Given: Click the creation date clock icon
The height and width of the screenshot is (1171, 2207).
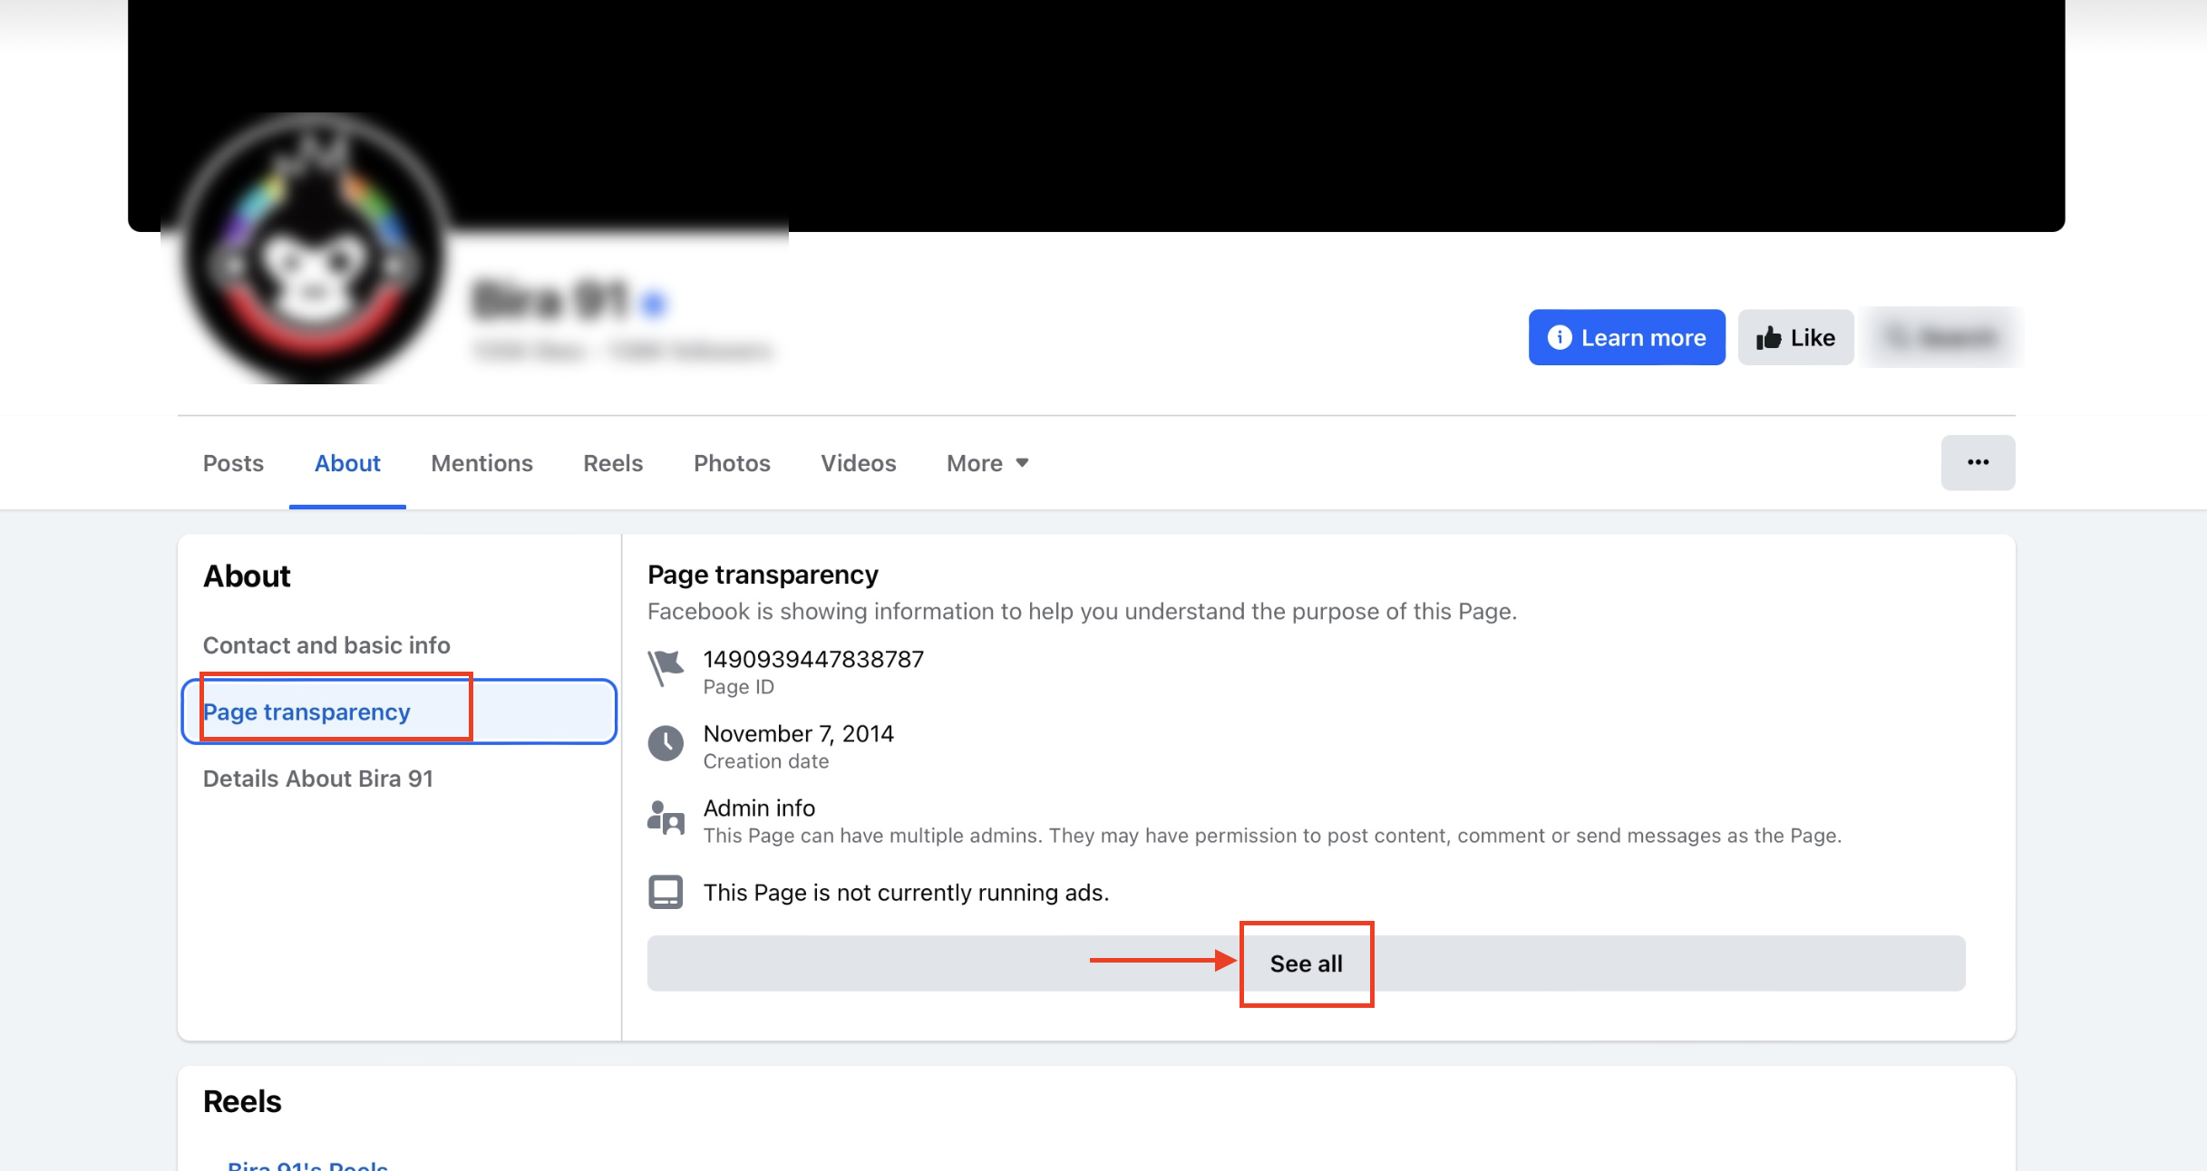Looking at the screenshot, I should point(666,743).
